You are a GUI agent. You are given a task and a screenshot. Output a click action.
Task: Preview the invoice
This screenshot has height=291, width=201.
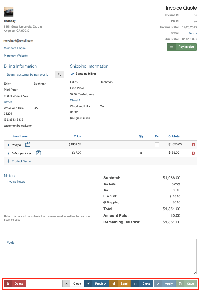click(96, 284)
